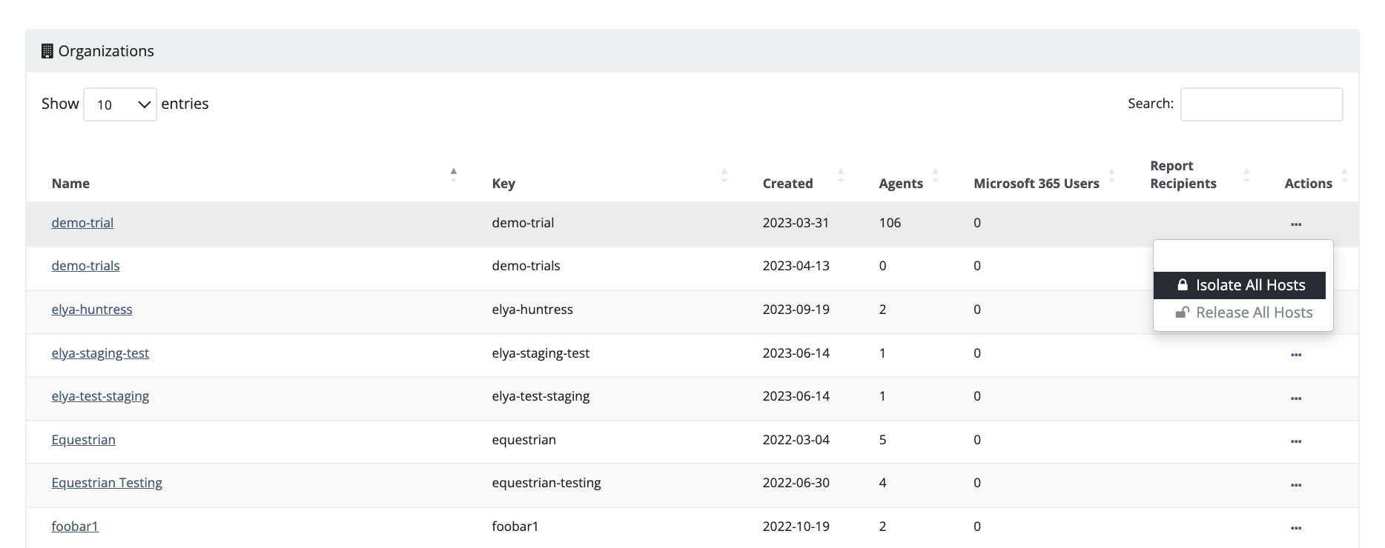Select the 2022-10-19 created date cell
Screen dimensions: 1385x548
[796, 527]
